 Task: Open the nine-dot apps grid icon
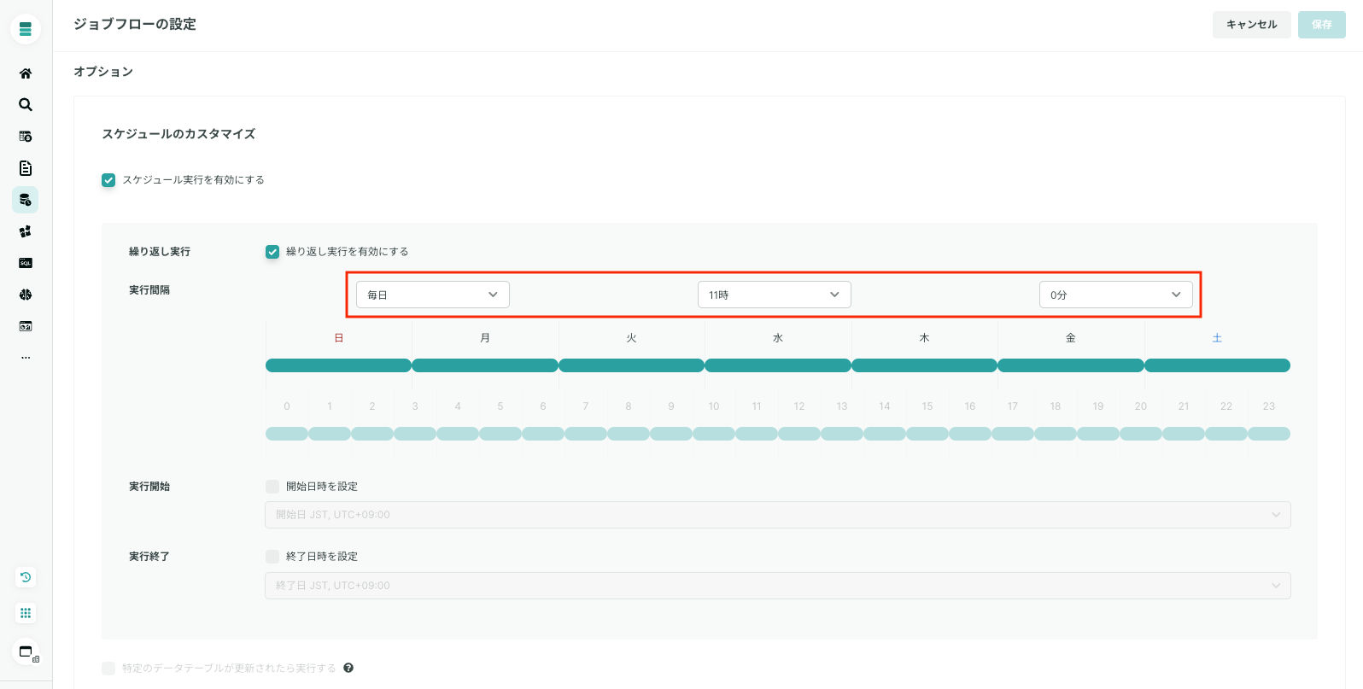[26, 613]
